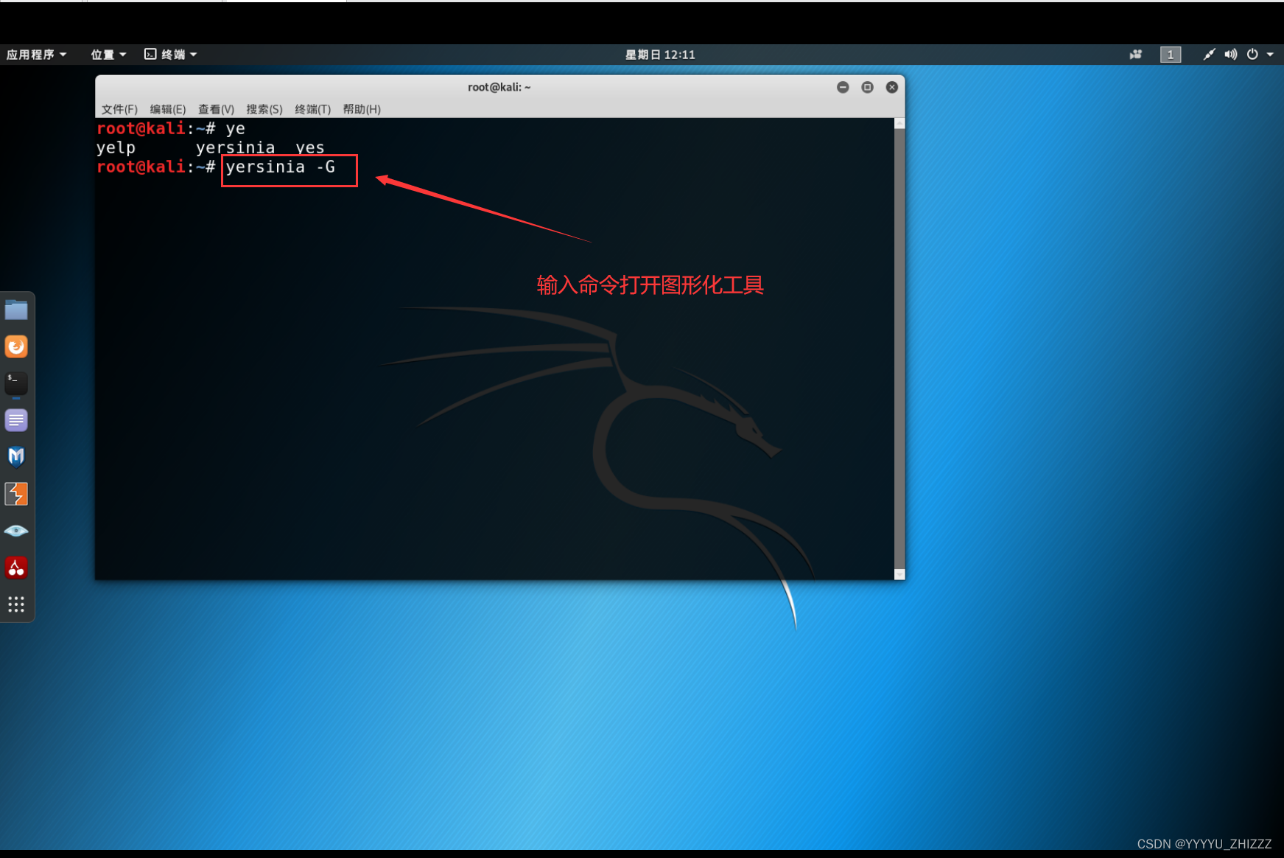Click the root@kali: ~ title bar

click(x=499, y=87)
